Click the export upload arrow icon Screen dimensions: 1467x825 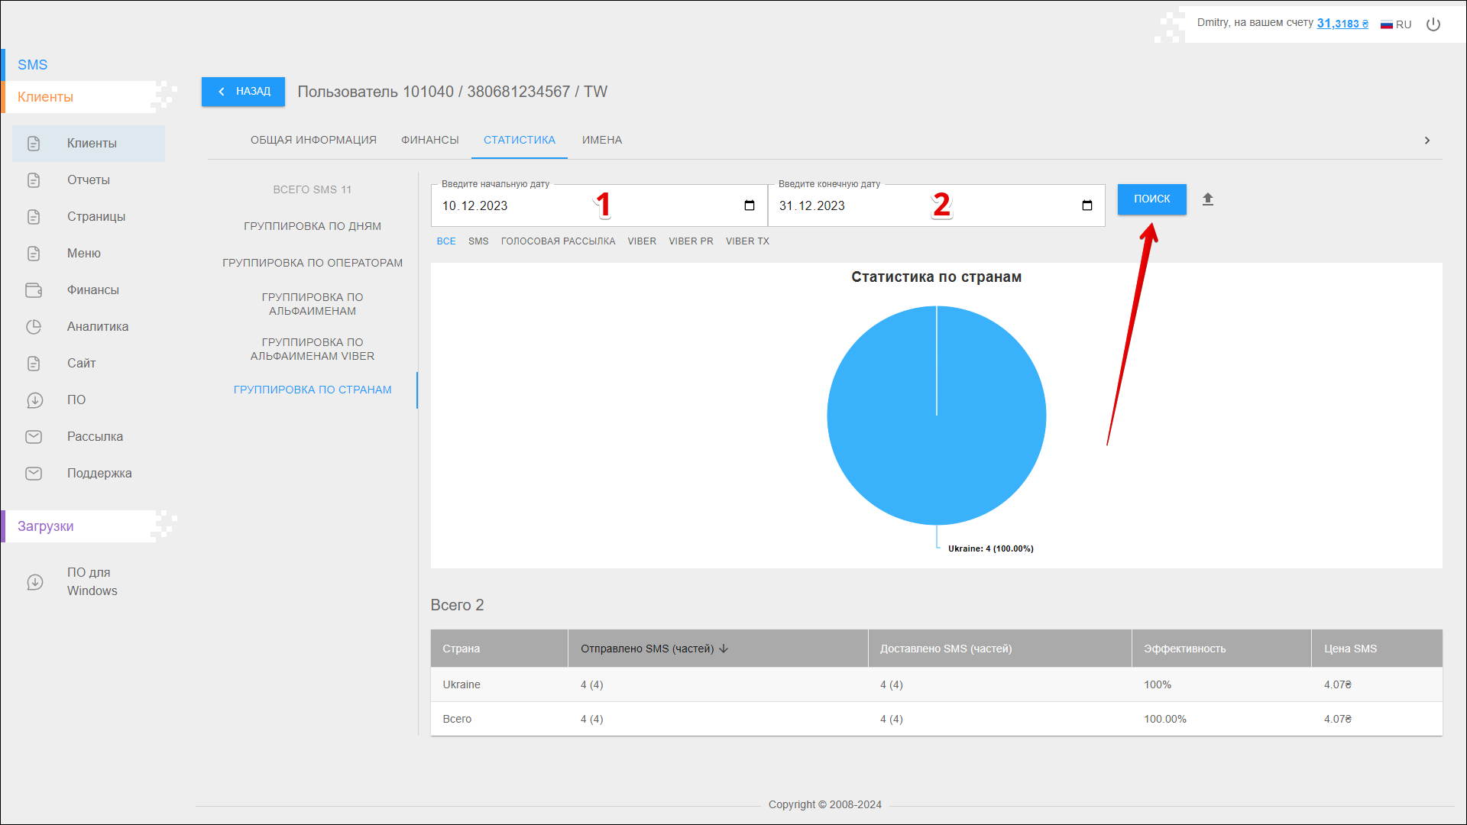[x=1207, y=199]
